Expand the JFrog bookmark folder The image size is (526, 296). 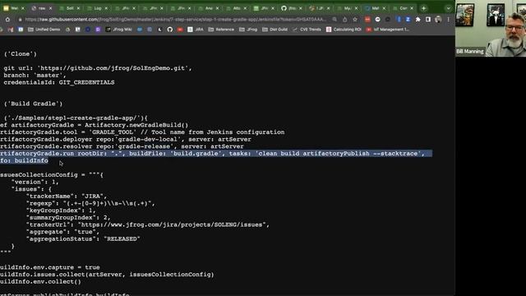tap(248, 30)
